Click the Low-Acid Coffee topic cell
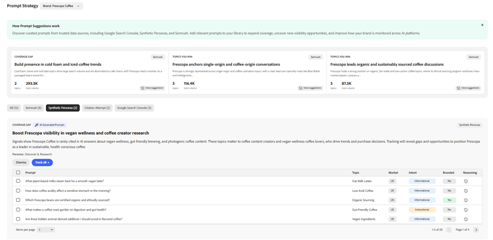 362,191
